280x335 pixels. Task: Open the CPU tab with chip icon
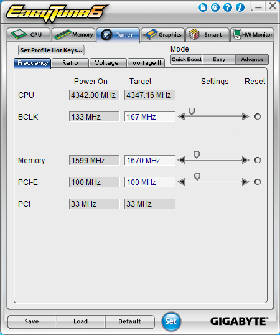(x=29, y=35)
